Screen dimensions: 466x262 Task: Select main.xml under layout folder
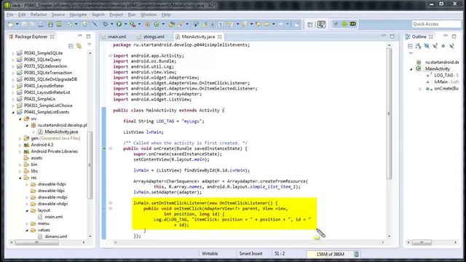(x=53, y=217)
